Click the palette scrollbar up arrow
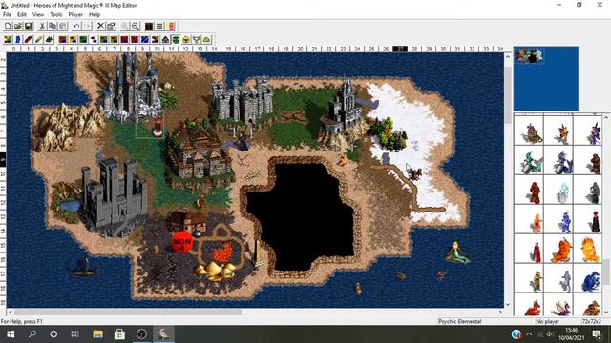The width and height of the screenshot is (611, 343). pos(606,117)
